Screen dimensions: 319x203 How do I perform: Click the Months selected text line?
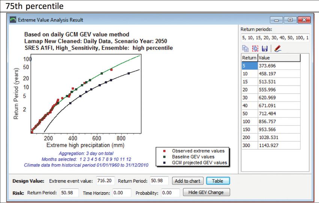point(86,159)
